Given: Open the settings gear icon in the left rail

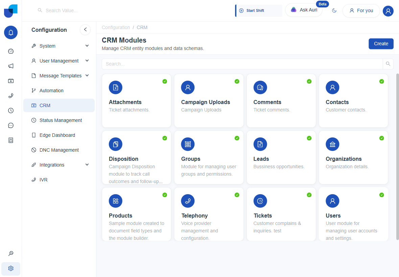Looking at the screenshot, I should click(11, 268).
